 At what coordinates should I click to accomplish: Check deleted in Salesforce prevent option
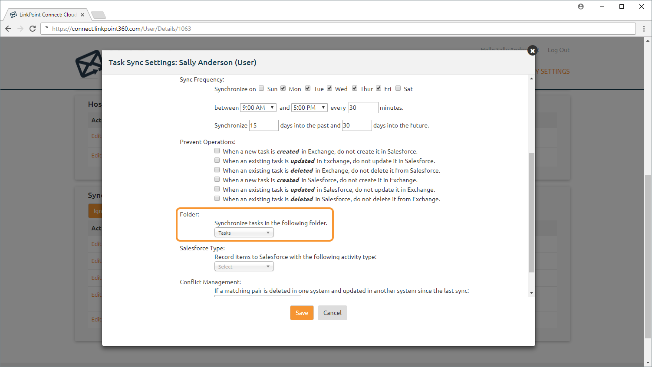(217, 199)
